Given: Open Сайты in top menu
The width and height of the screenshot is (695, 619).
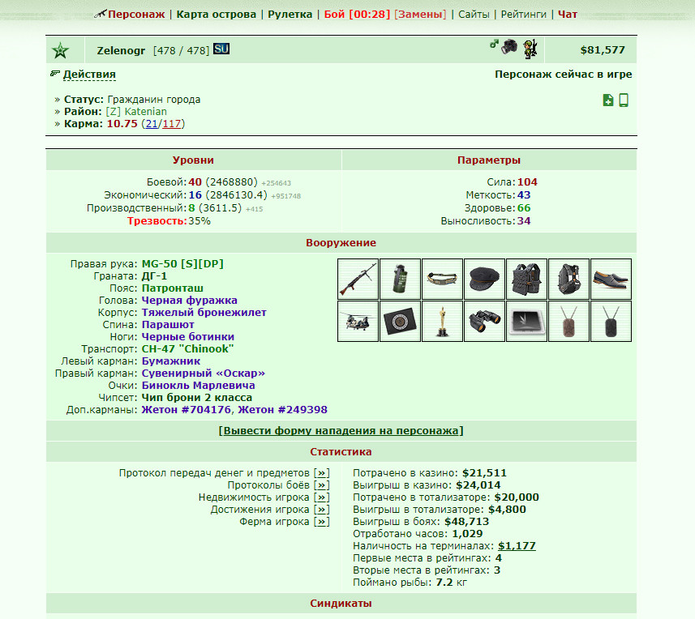Looking at the screenshot, I should click(x=474, y=14).
